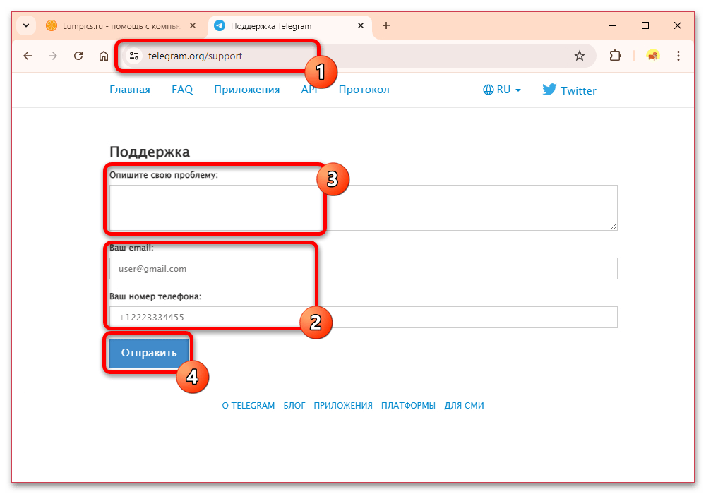This screenshot has width=706, height=494.
Task: Click the Ваш email input field
Action: (364, 269)
